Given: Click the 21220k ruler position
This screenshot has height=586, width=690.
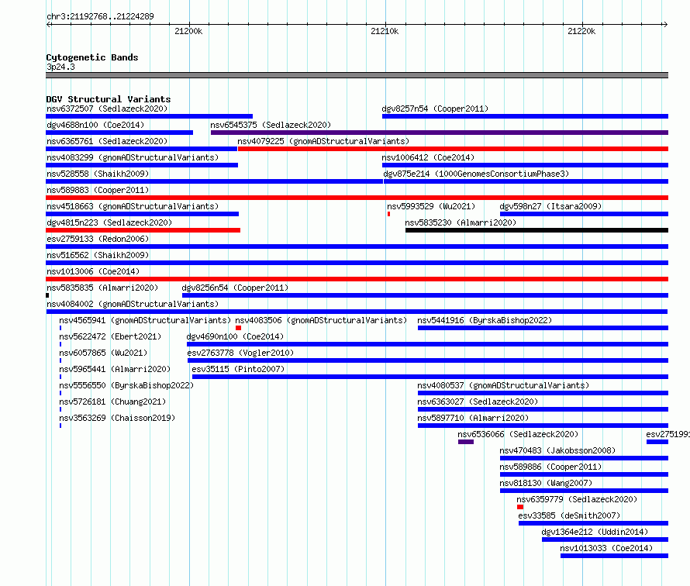Looking at the screenshot, I should pos(581,31).
